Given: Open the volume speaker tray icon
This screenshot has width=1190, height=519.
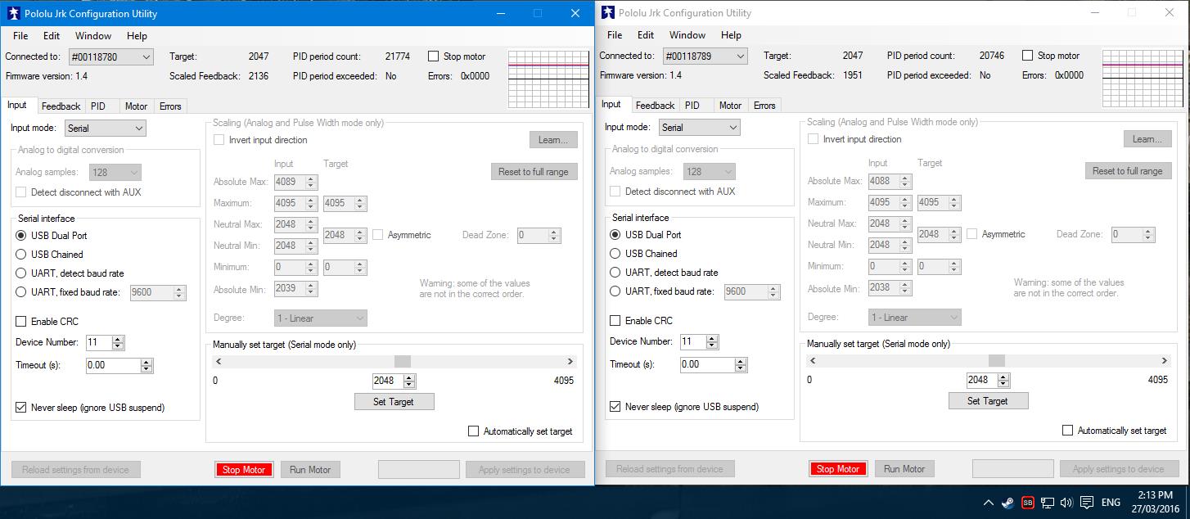Looking at the screenshot, I should [1066, 502].
